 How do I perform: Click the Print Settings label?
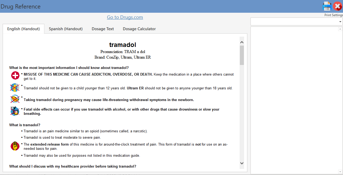pos(333,15)
